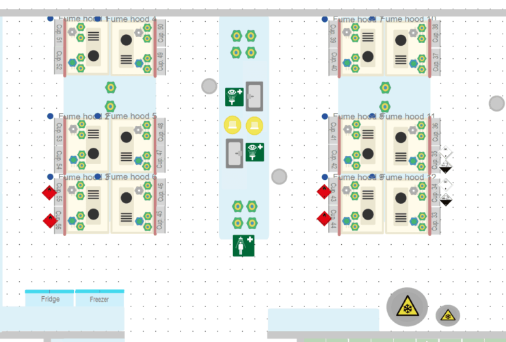Select the flammable diamond beside Cup. 55
Viewport: 506px width, 342px height.
(49, 193)
